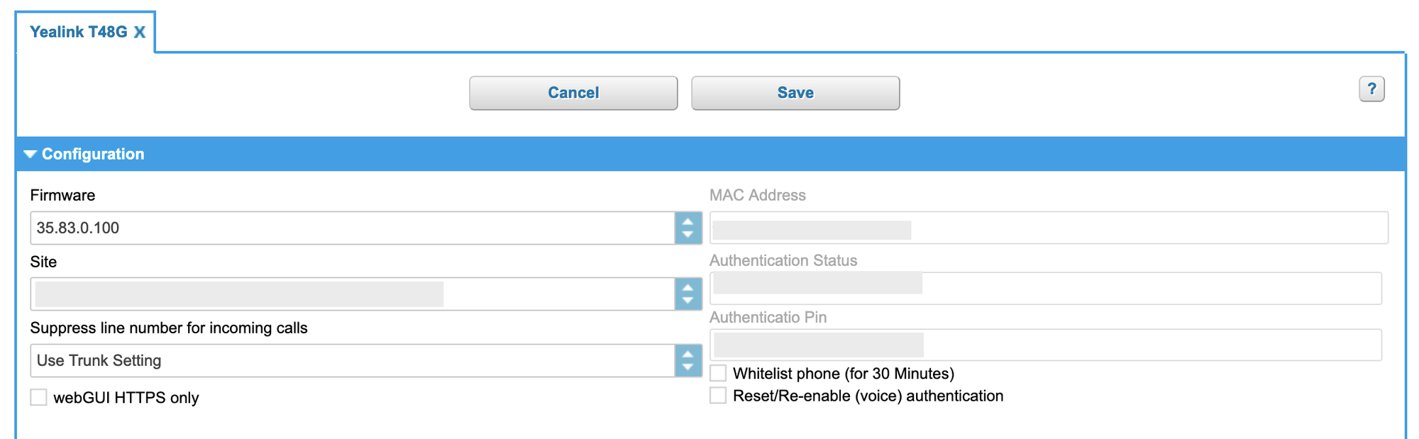Close the Yealink T48G tab
1419x439 pixels.
(x=140, y=32)
